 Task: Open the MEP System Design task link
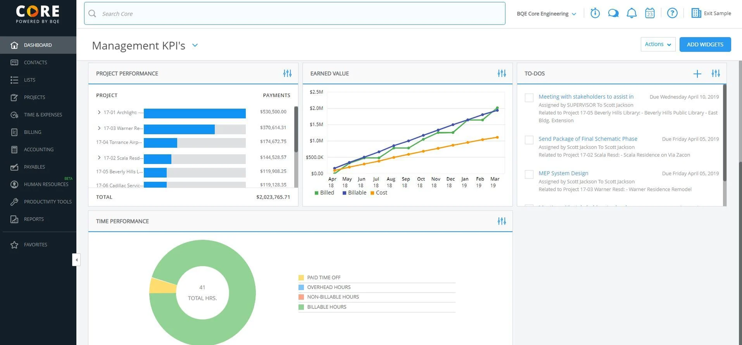tap(563, 173)
